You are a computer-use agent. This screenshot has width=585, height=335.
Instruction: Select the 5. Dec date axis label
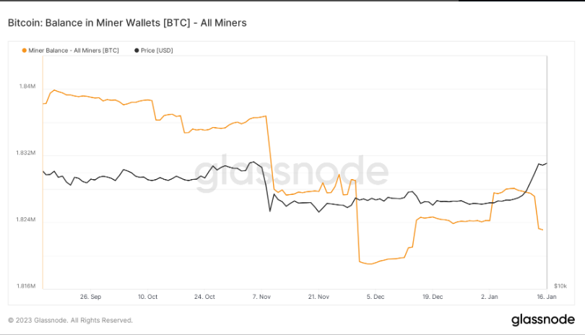tap(376, 296)
